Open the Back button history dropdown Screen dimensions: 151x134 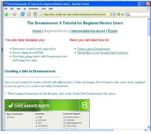[10, 14]
